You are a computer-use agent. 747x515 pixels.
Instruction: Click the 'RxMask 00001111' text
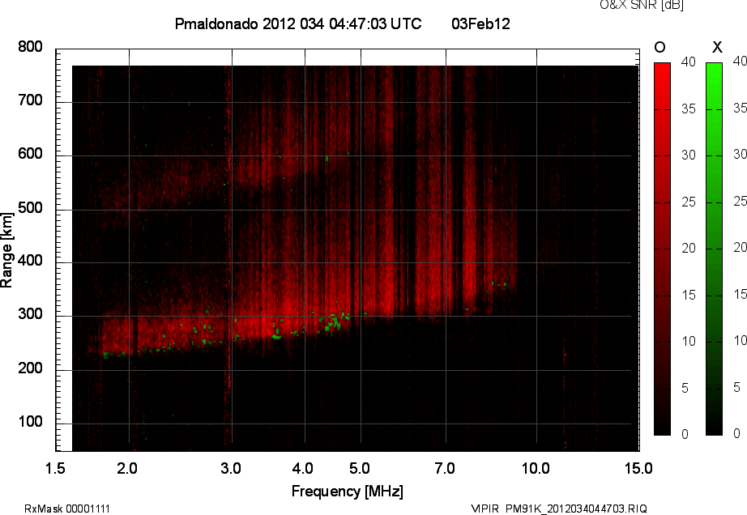(x=67, y=509)
